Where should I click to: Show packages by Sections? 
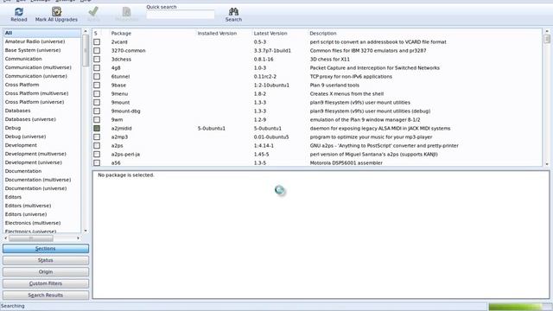pos(46,249)
